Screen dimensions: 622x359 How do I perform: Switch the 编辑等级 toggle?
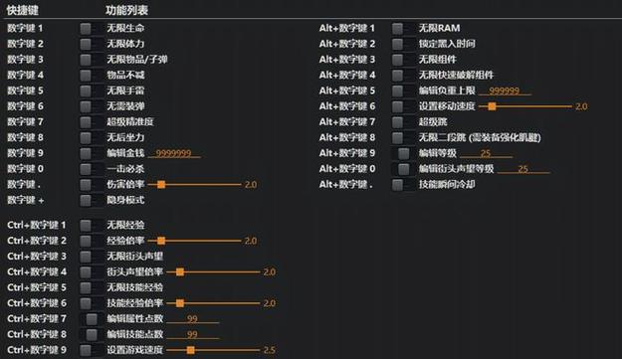pos(403,153)
